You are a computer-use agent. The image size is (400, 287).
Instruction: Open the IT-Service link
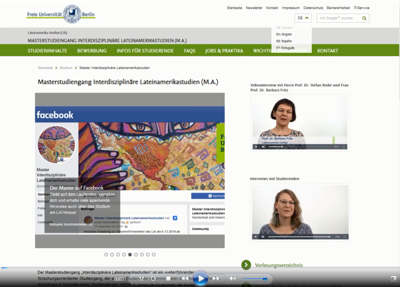pos(362,8)
